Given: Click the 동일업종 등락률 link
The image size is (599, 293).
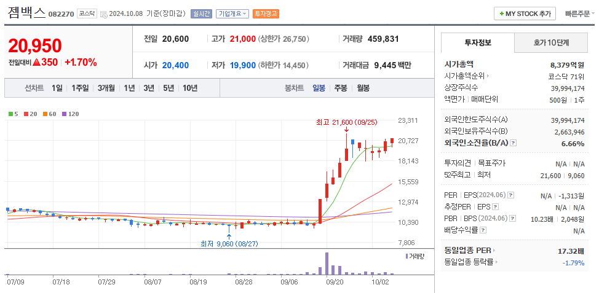Looking at the screenshot, I should pyautogui.click(x=469, y=262).
